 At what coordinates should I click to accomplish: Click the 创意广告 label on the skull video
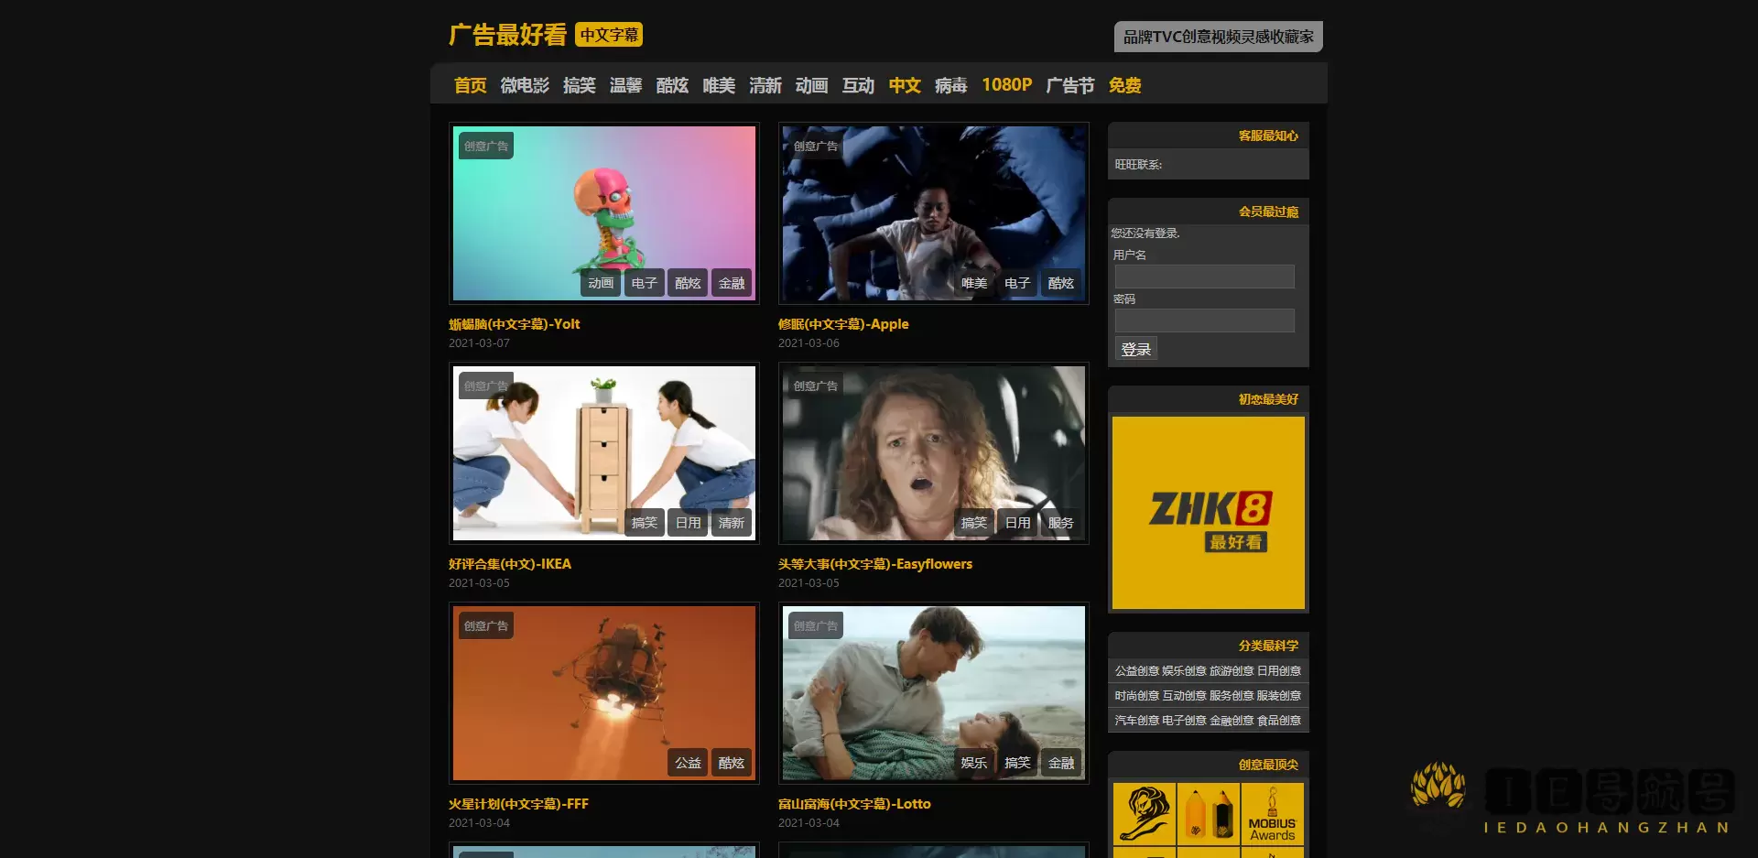click(x=485, y=145)
